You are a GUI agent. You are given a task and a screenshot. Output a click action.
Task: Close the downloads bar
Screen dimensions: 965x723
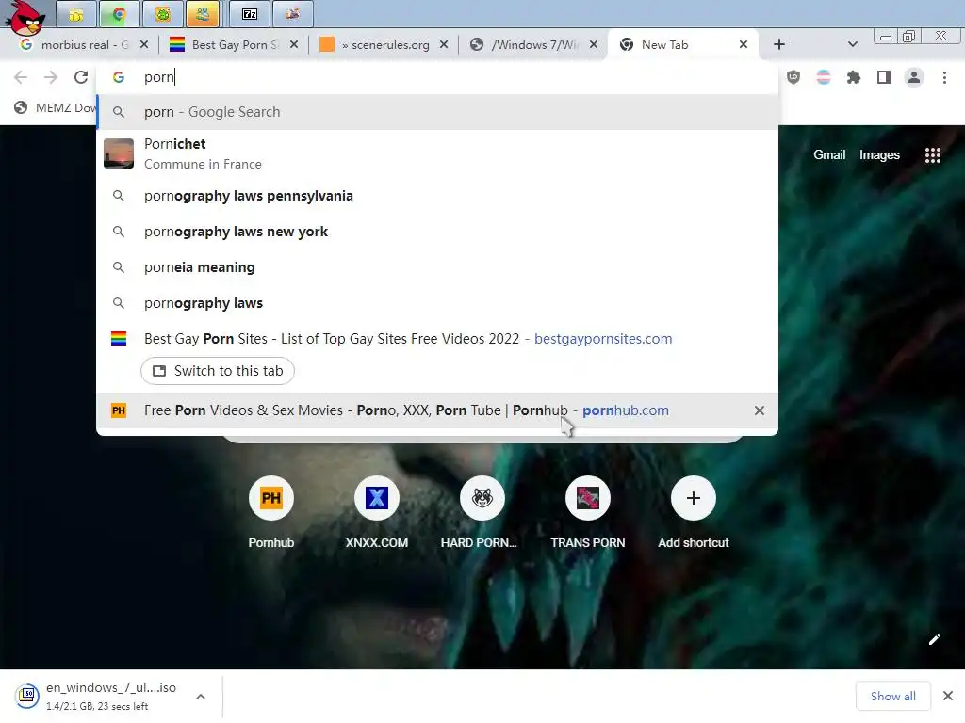coord(948,696)
